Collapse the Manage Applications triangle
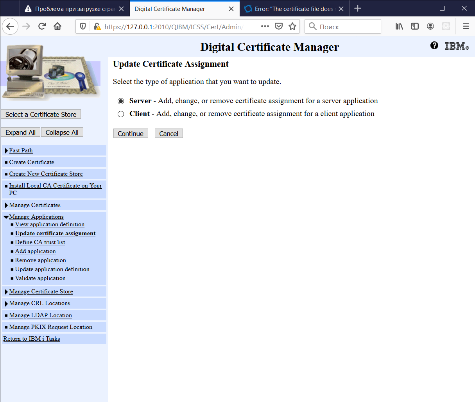 point(6,217)
